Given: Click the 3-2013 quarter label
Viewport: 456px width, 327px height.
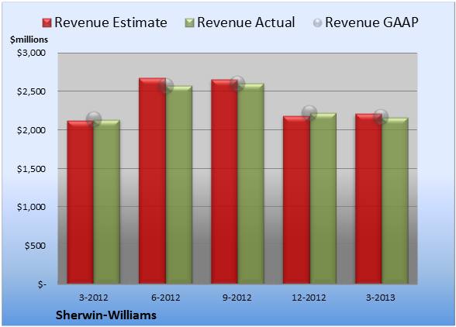Looking at the screenshot, I should pyautogui.click(x=381, y=298).
